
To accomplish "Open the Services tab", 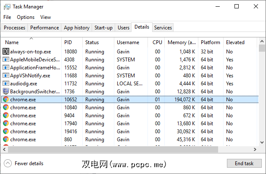I will point(163,28).
